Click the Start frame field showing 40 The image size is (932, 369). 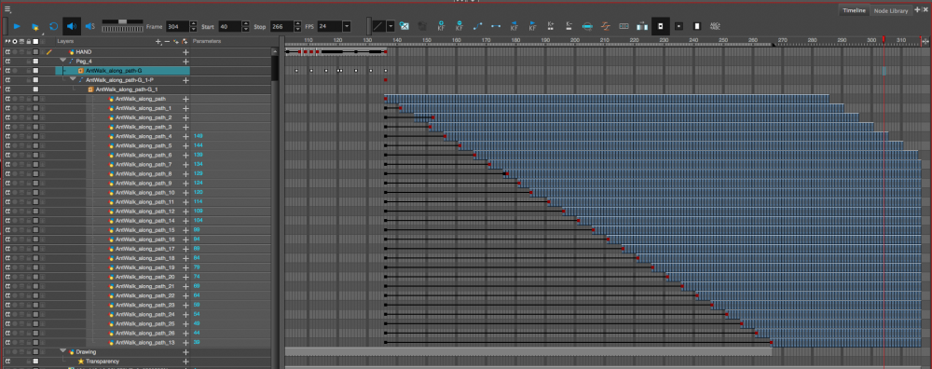229,26
